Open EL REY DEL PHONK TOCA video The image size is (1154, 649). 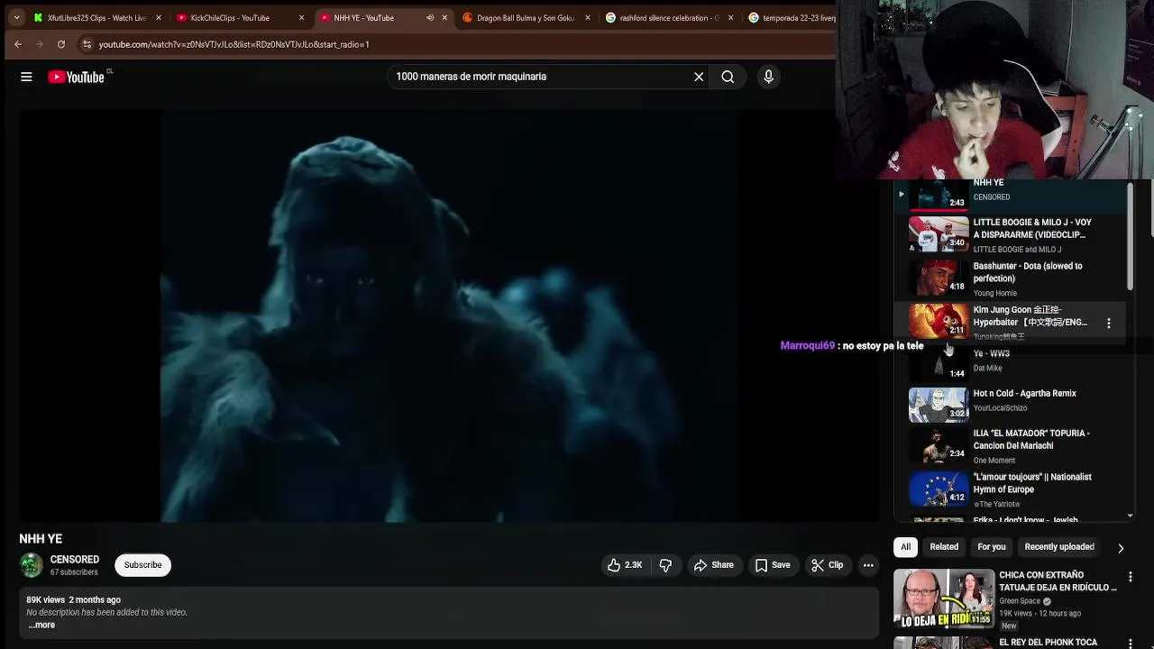click(x=1048, y=643)
